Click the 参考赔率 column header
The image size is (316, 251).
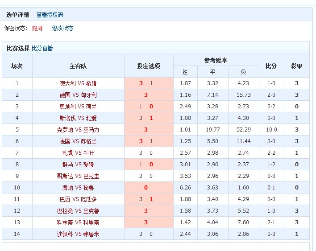point(216,60)
